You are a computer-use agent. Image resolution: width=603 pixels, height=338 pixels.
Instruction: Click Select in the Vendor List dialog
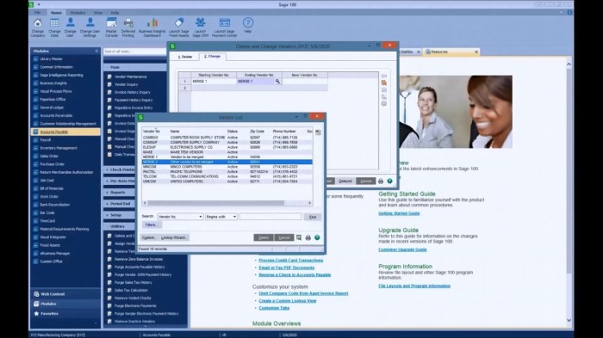[x=264, y=237]
